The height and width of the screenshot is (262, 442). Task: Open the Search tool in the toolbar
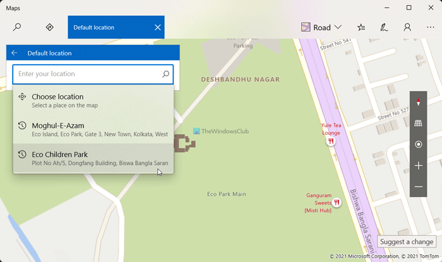[17, 27]
